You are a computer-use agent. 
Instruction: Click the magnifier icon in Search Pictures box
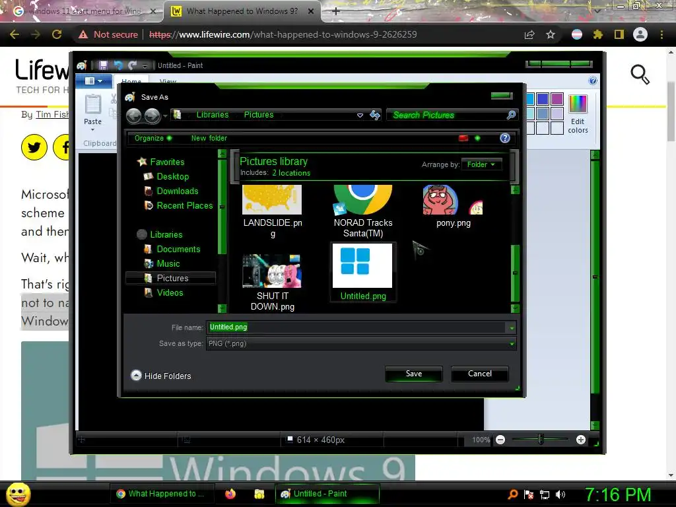point(511,115)
